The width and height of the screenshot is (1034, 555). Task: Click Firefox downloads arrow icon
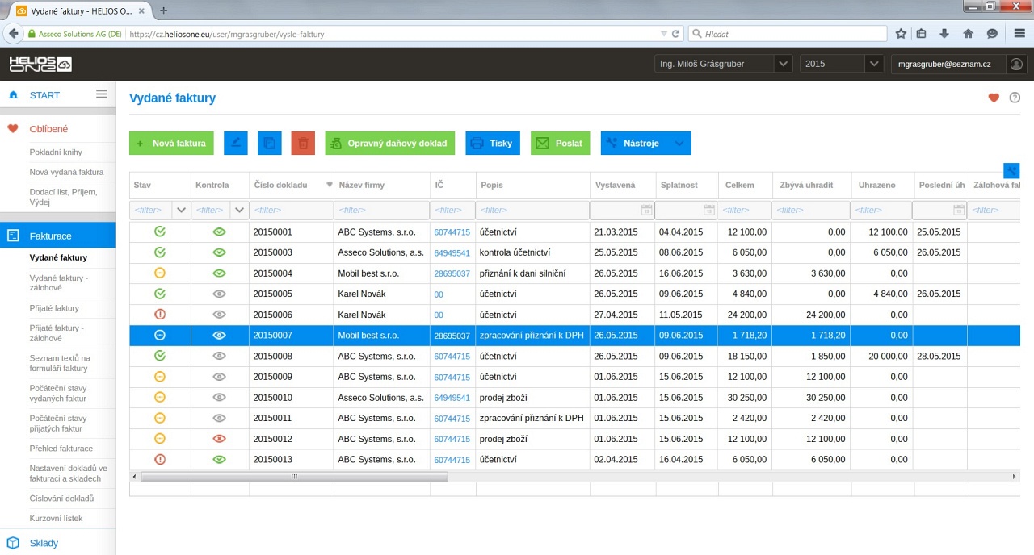click(944, 34)
